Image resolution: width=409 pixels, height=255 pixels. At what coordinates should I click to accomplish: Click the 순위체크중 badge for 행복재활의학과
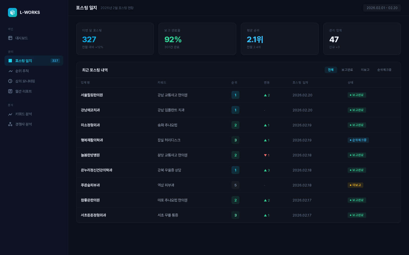358,140
